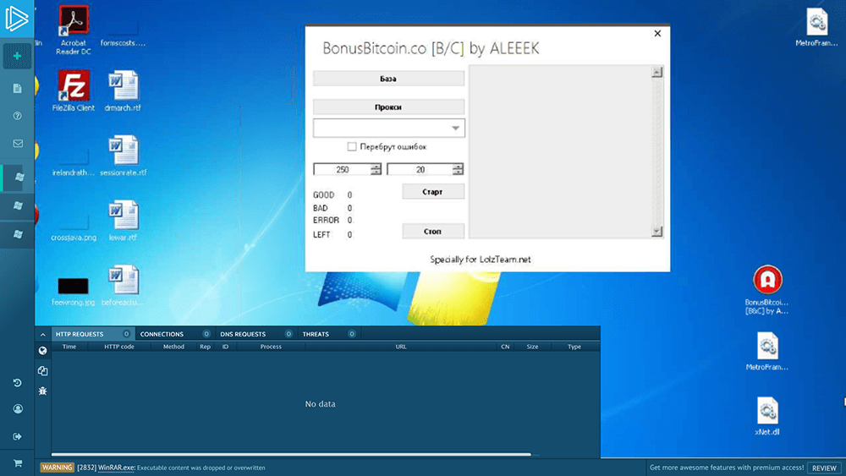Switch to THREATS tab
This screenshot has width=846, height=476.
(329, 334)
